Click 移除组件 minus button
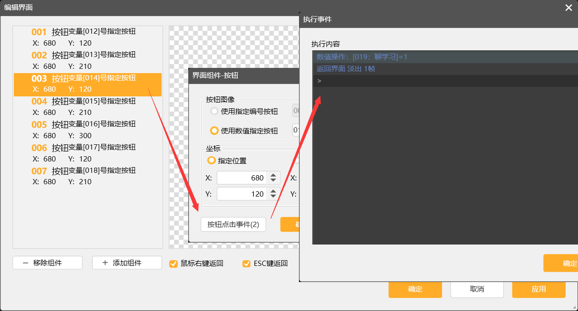Viewport: 578px width, 311px height. [x=48, y=263]
